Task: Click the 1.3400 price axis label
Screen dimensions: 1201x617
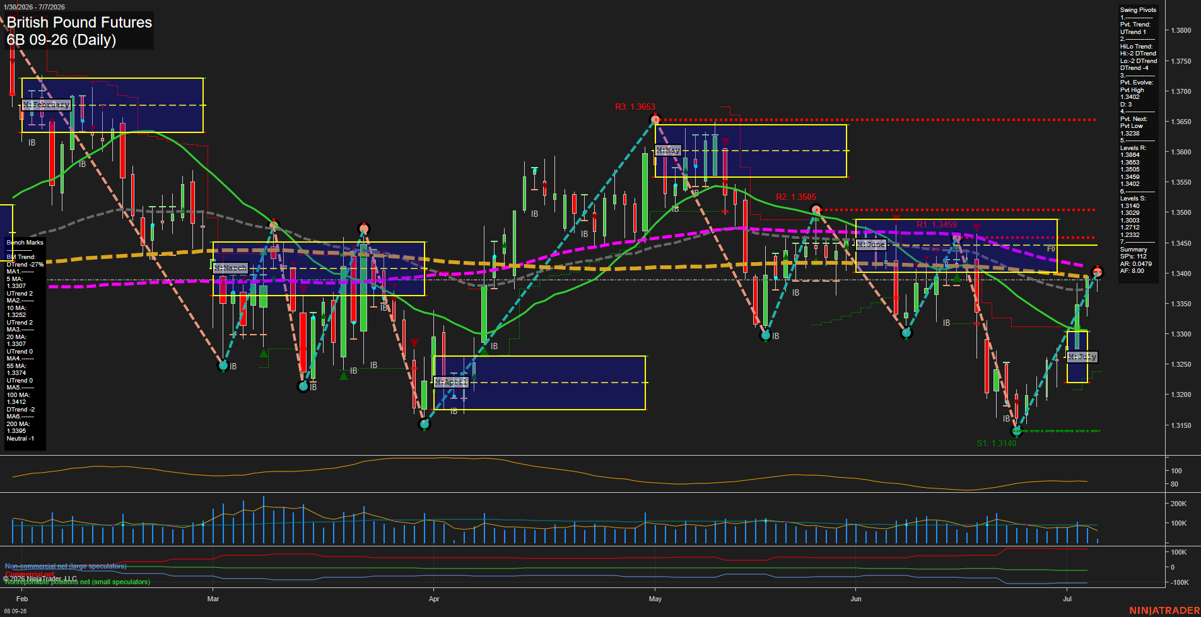Action: click(x=1181, y=274)
